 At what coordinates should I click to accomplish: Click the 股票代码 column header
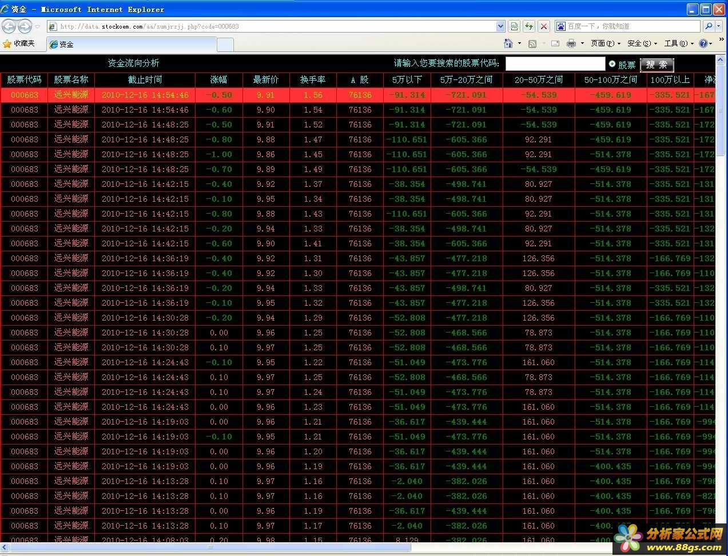(24, 80)
